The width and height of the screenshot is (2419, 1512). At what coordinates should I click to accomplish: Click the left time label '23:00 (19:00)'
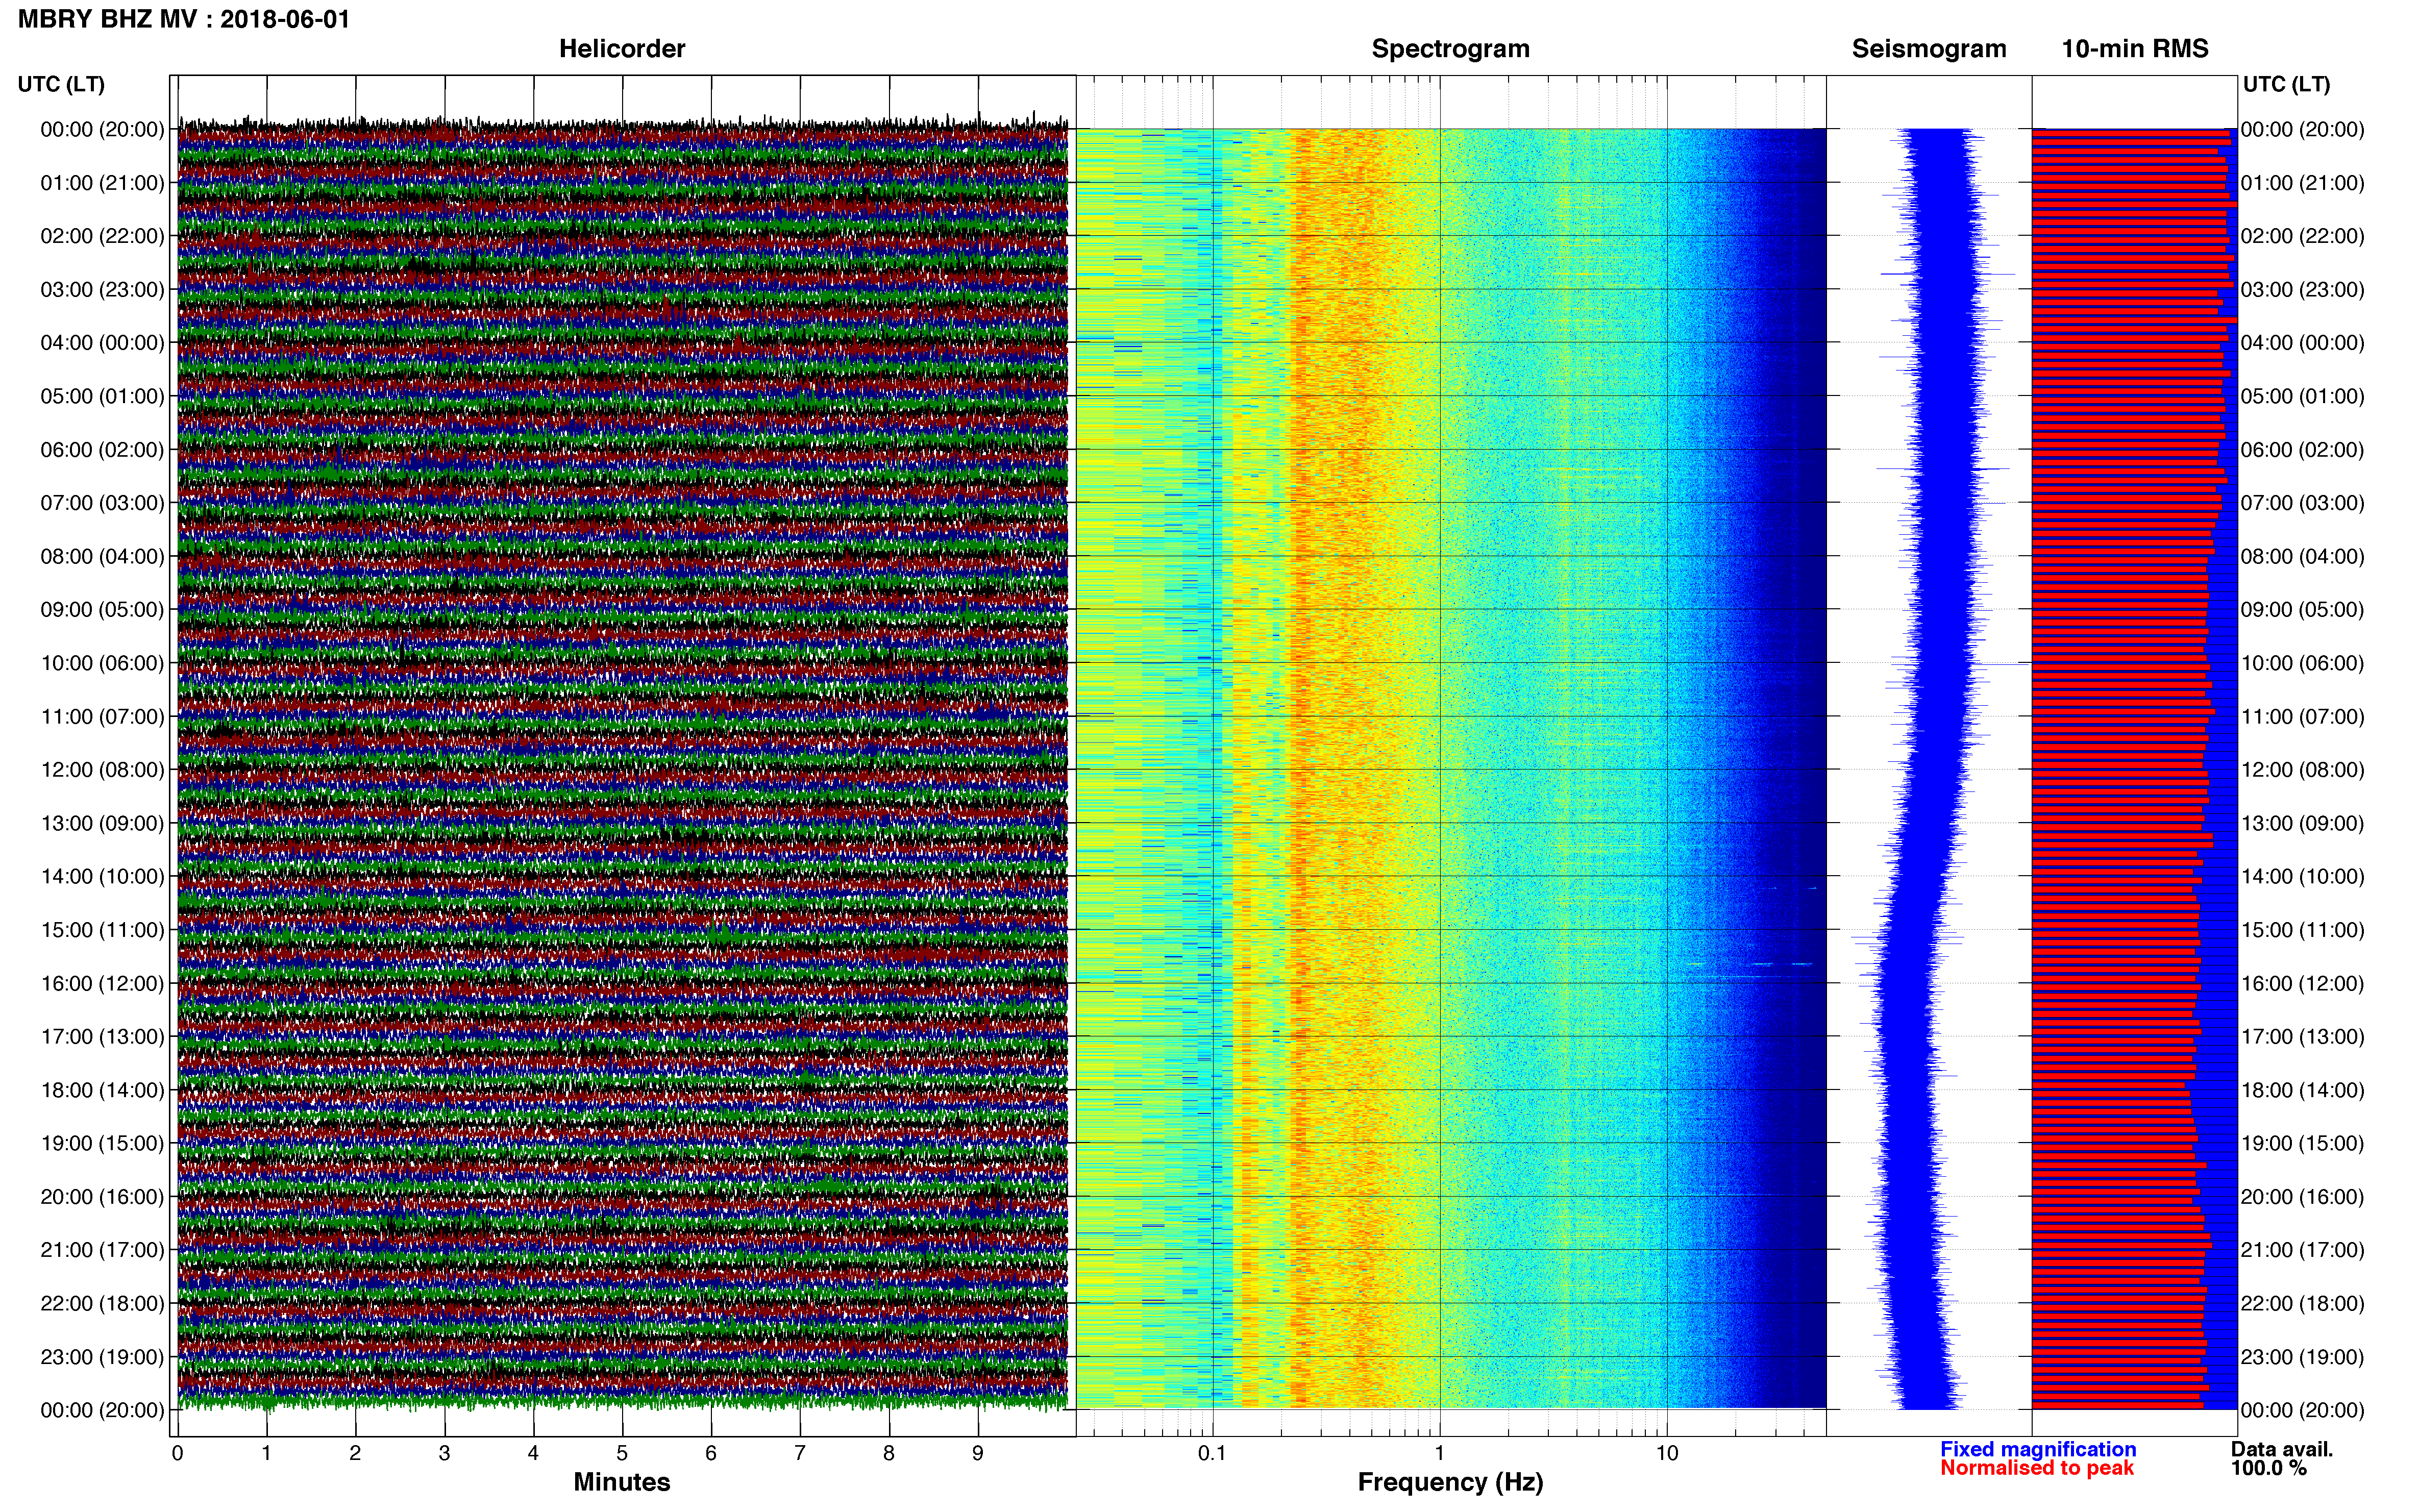102,1357
